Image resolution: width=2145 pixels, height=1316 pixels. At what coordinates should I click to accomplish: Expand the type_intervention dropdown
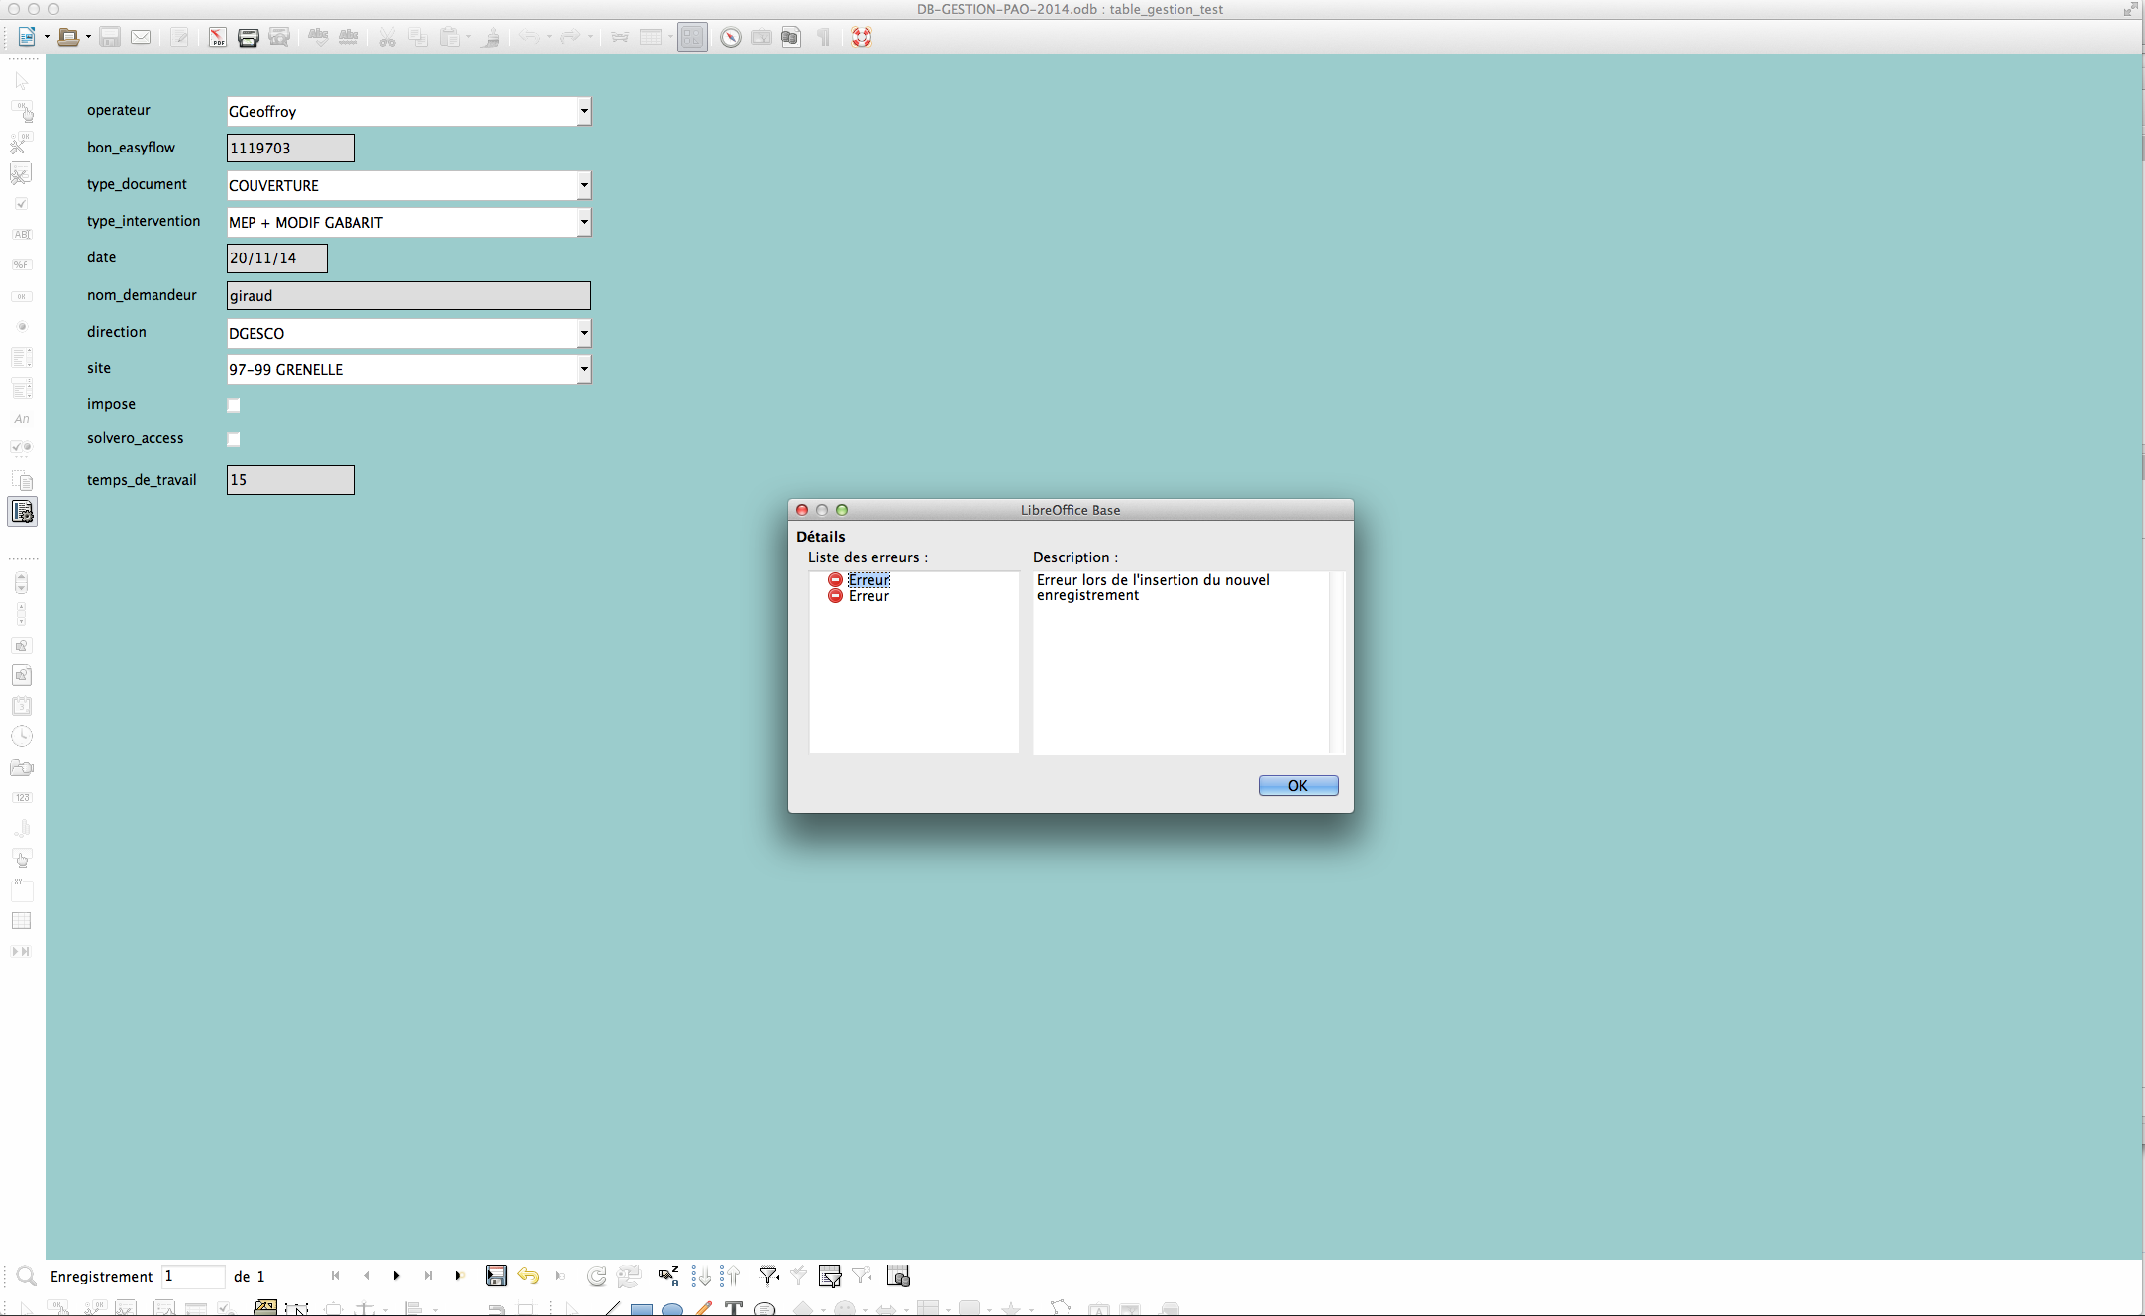584,222
